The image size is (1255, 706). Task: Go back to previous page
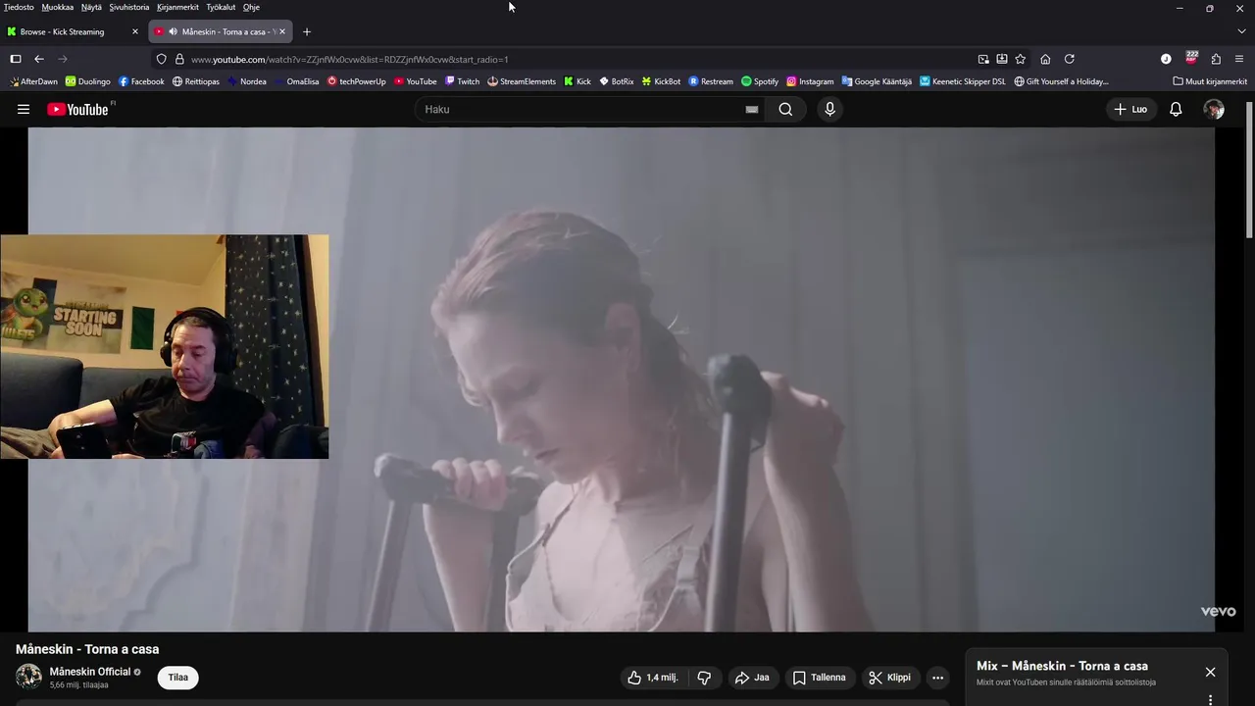[39, 59]
